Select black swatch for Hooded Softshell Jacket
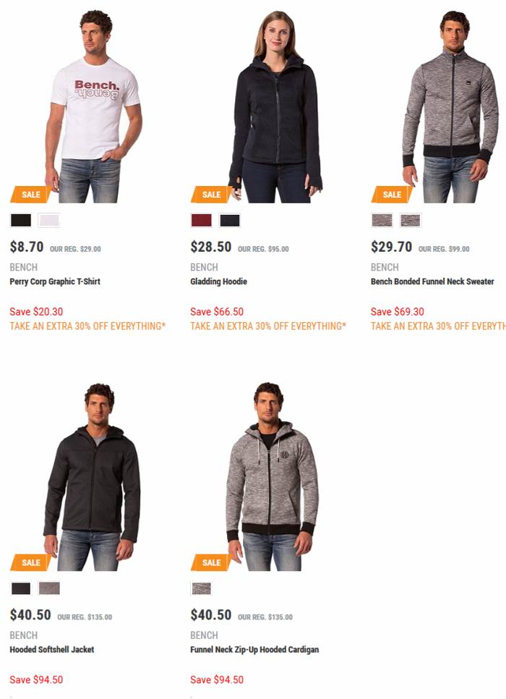 pyautogui.click(x=21, y=588)
